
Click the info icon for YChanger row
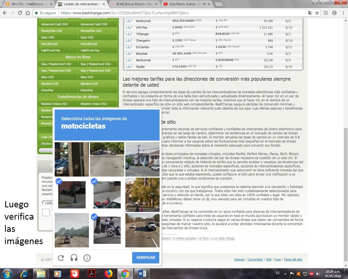(x=129, y=34)
